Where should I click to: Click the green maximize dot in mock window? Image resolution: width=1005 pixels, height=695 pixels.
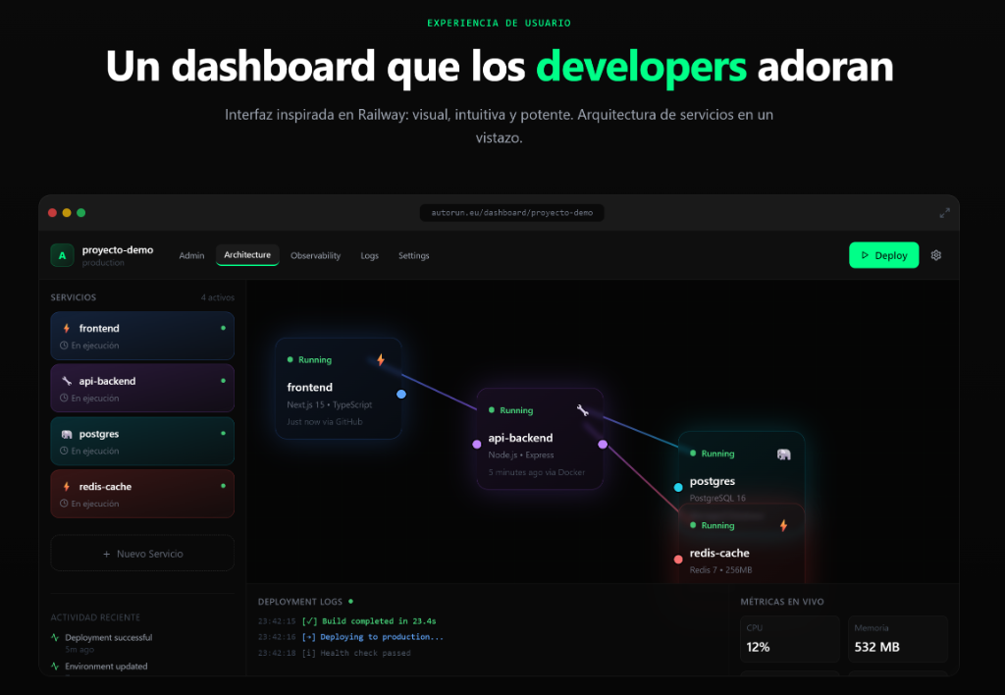coord(80,213)
